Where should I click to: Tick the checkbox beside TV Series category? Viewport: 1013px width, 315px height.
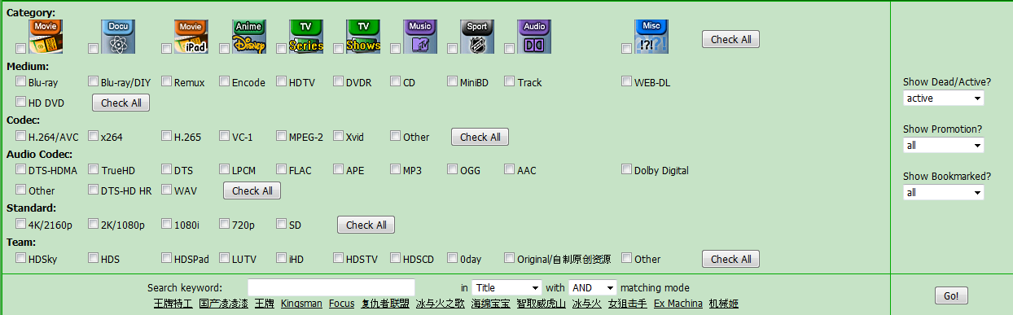[x=281, y=49]
